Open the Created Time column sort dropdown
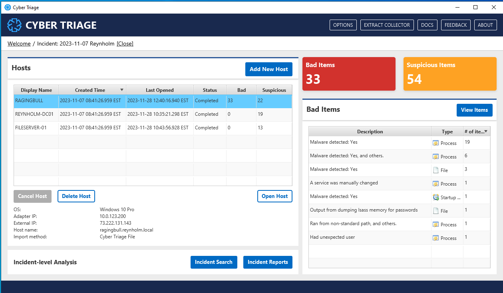The width and height of the screenshot is (503, 293). (122, 90)
